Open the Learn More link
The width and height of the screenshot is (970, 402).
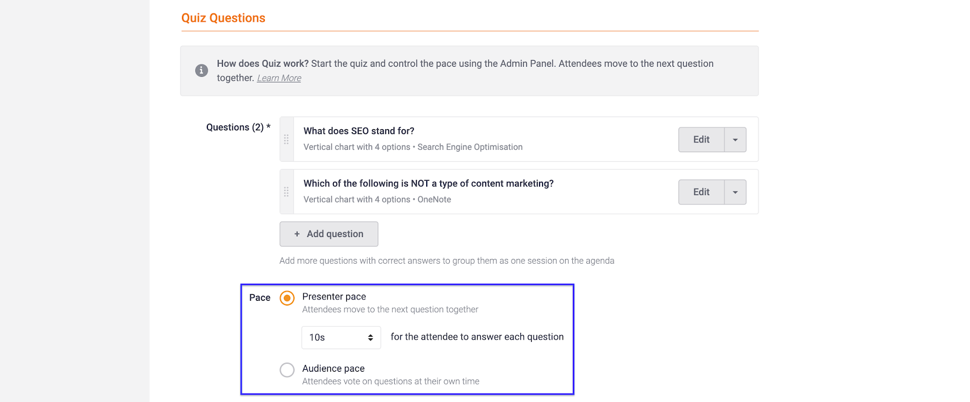tap(278, 78)
